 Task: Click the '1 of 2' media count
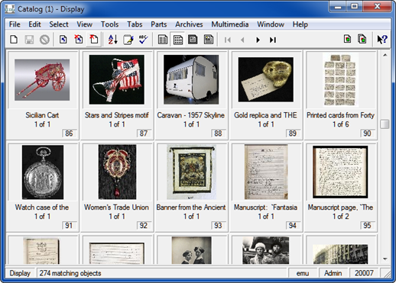coord(341,217)
